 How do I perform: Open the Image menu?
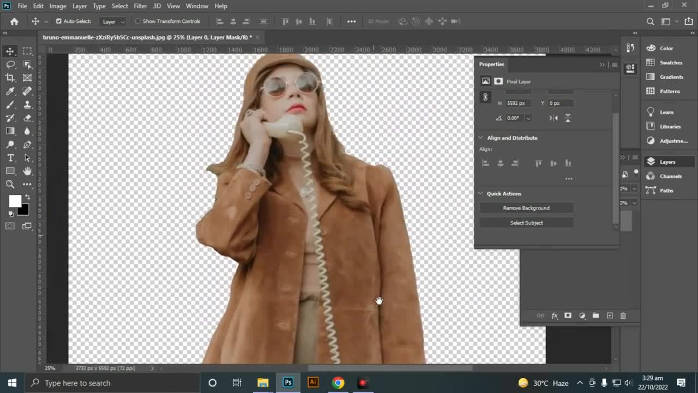pyautogui.click(x=58, y=6)
